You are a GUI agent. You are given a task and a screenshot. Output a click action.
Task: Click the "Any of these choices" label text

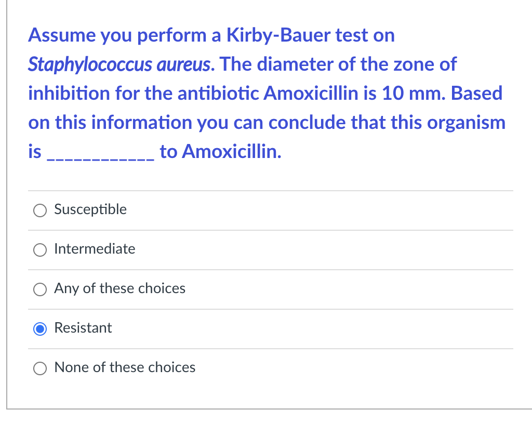pyautogui.click(x=119, y=288)
